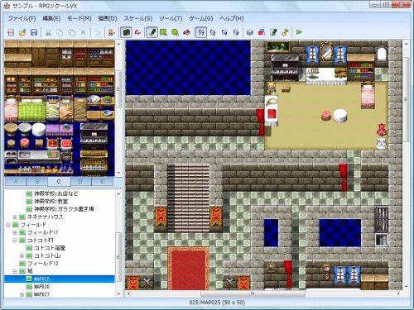The image size is (414, 310).
Task: Click the map list vertical scrollbar thumb
Action: pyautogui.click(x=118, y=257)
